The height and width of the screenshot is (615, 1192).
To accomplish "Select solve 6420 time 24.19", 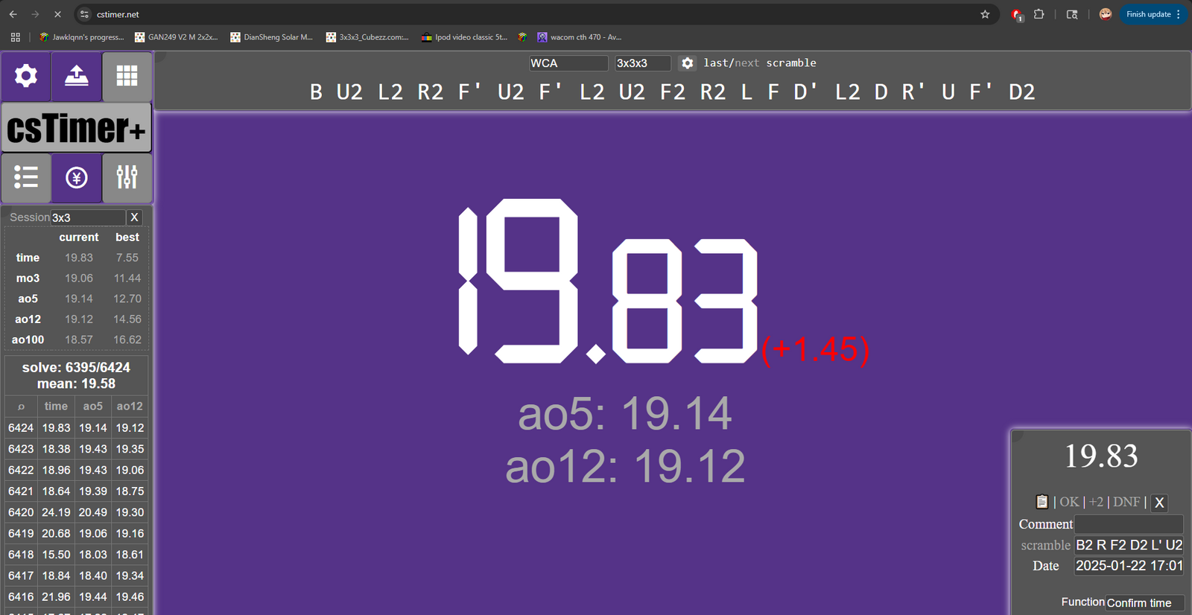I will [56, 512].
